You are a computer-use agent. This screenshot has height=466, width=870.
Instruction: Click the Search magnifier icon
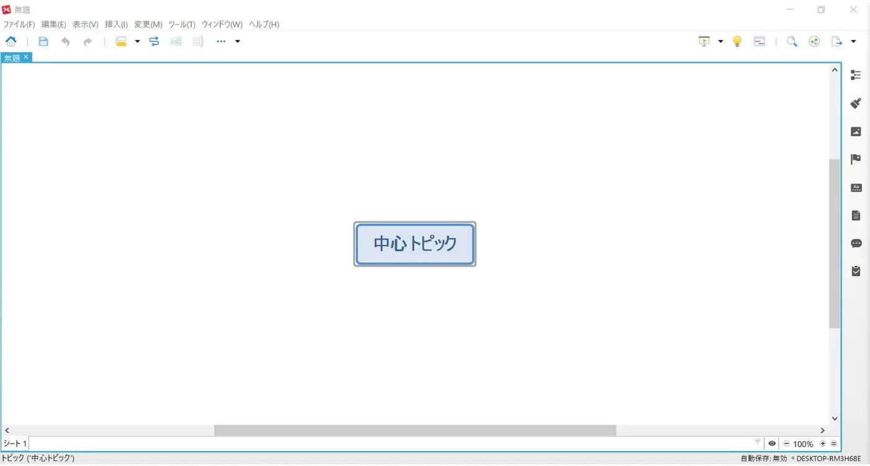[792, 41]
